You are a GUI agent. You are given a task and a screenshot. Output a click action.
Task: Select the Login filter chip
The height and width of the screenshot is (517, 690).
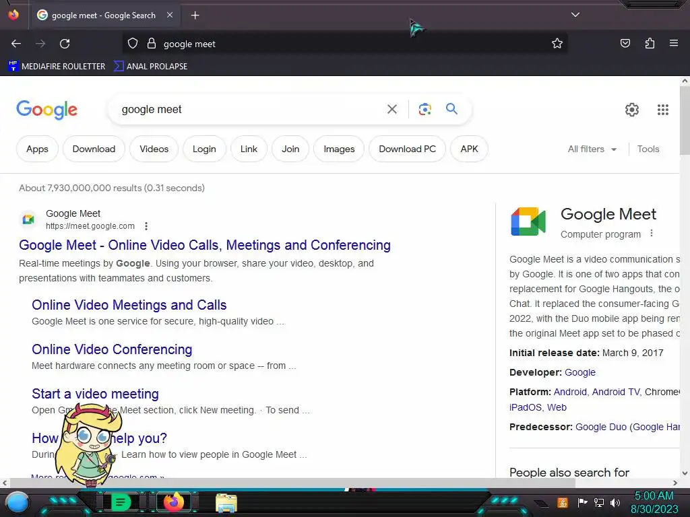[204, 149]
